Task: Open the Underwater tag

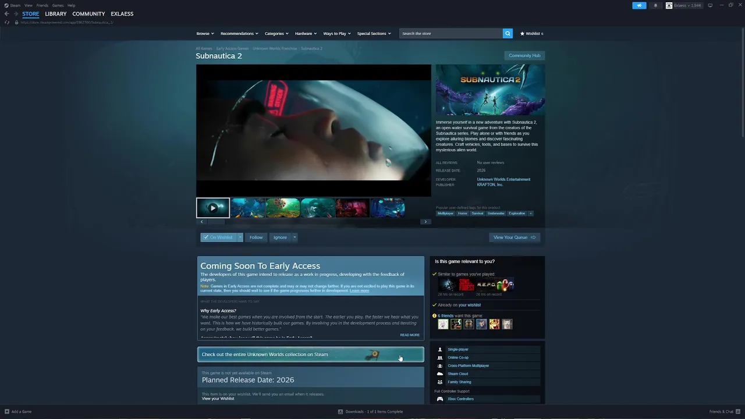Action: [x=496, y=214]
